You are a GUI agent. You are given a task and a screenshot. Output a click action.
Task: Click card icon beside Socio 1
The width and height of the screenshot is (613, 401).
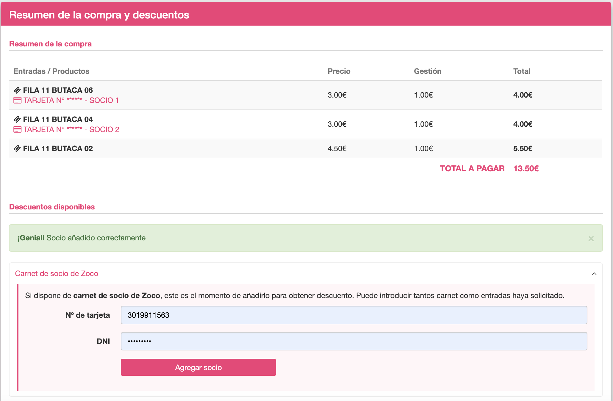pos(18,101)
